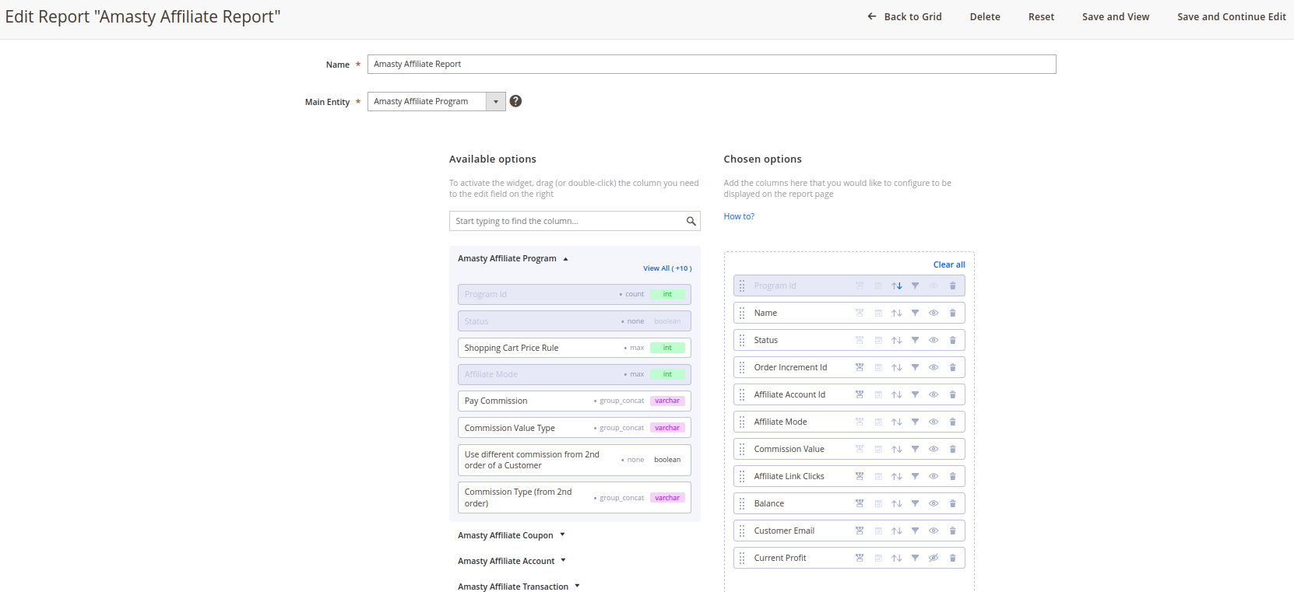Select Use different commission from 2nd order option

[x=575, y=460]
